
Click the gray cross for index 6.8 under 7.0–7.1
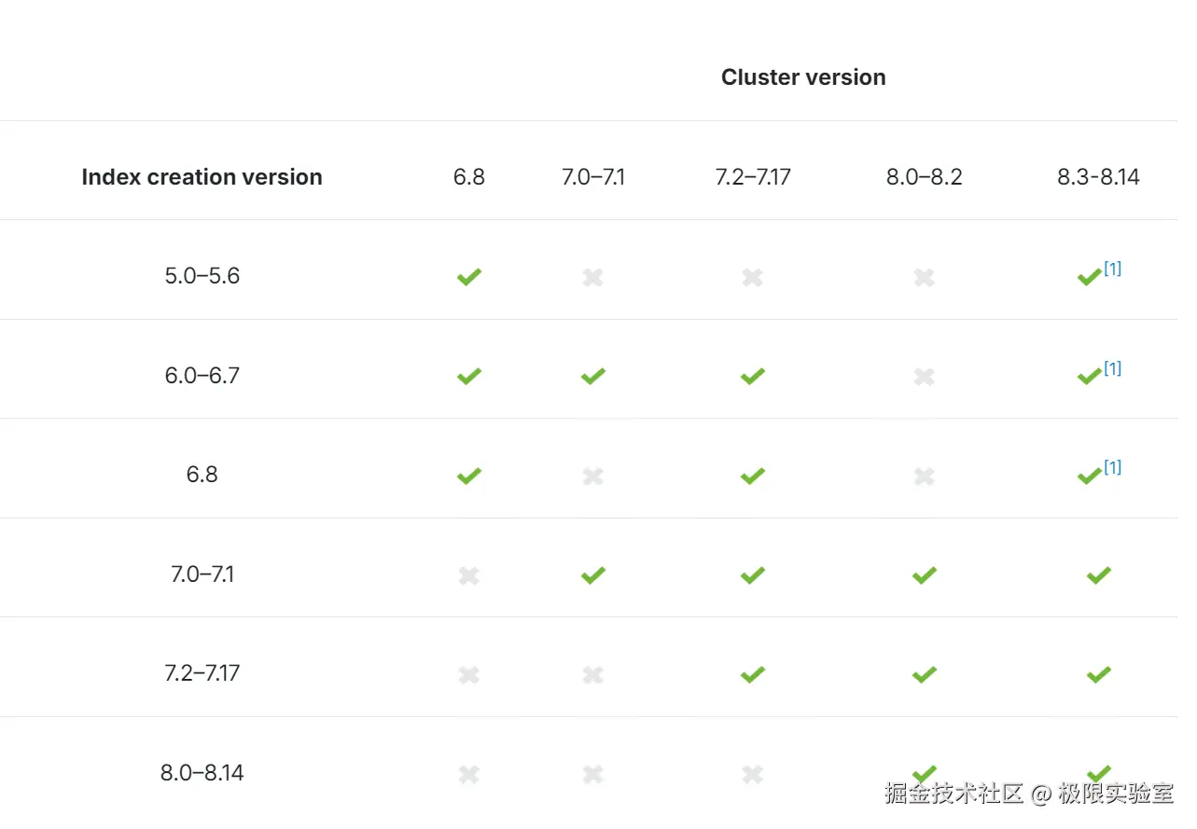click(592, 476)
